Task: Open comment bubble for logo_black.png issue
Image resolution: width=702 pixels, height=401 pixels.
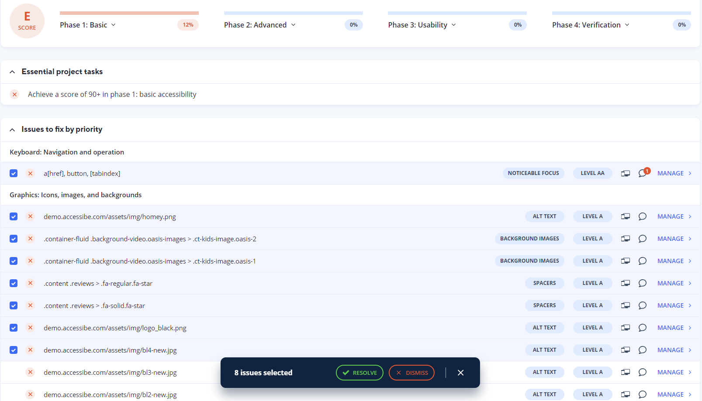Action: tap(642, 328)
